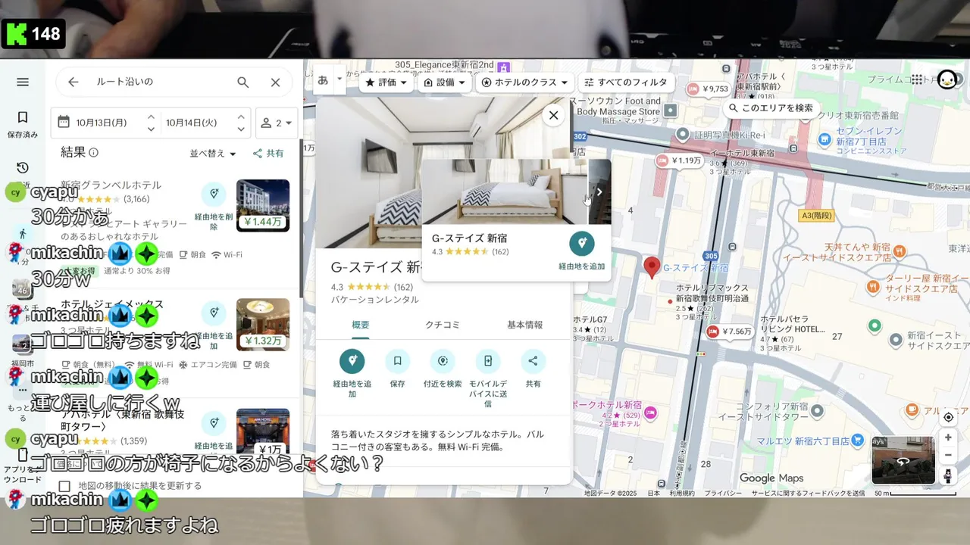Open the penguin account avatar
The image size is (970, 545).
(x=947, y=79)
